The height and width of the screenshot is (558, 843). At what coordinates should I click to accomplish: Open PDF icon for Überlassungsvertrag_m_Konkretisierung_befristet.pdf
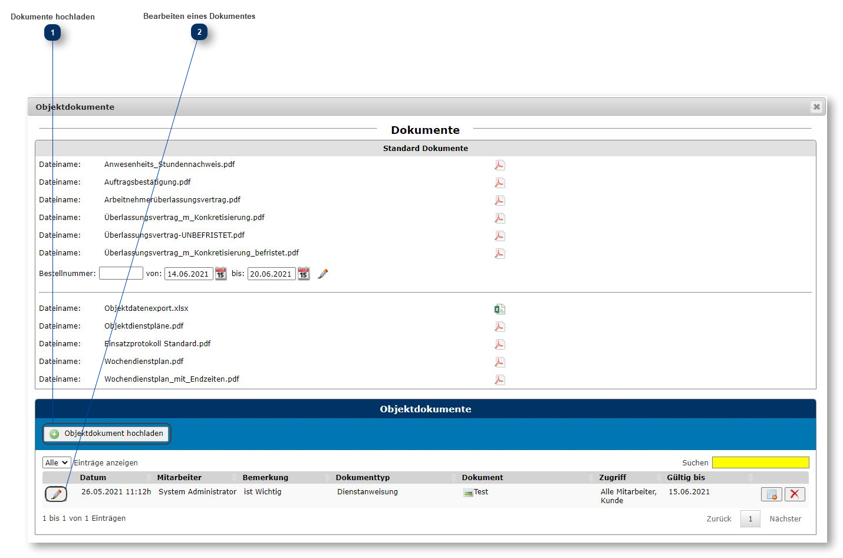click(499, 254)
